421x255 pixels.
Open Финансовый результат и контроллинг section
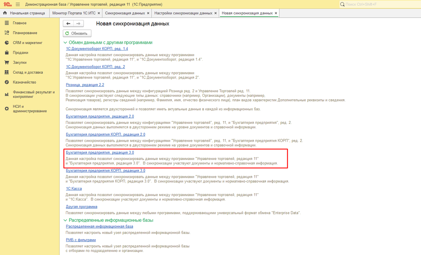click(34, 94)
